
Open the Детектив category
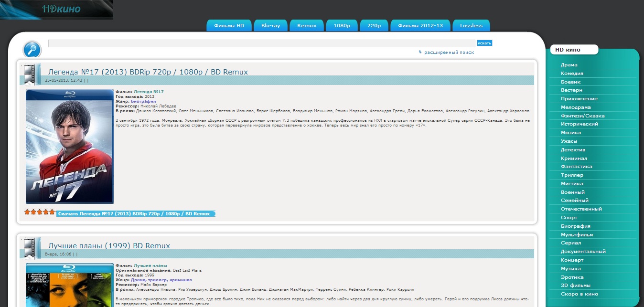[573, 150]
